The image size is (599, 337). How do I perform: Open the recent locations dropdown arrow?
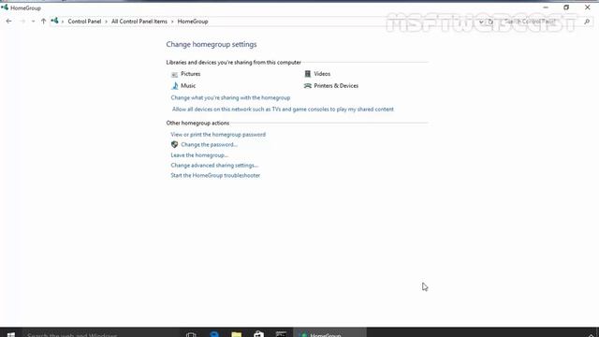[x=34, y=22]
